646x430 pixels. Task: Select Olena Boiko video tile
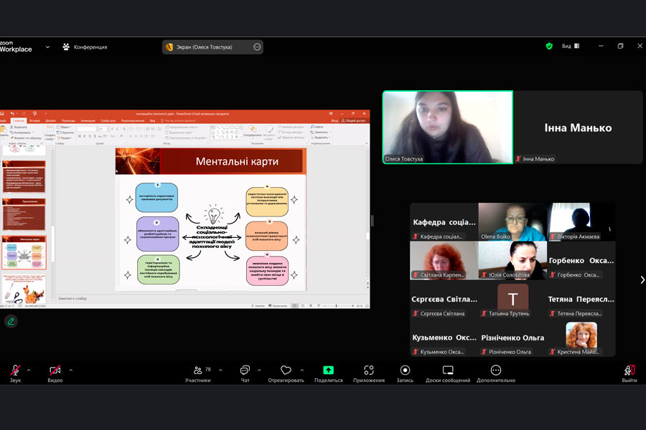512,221
